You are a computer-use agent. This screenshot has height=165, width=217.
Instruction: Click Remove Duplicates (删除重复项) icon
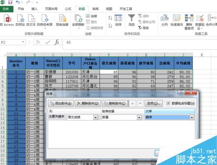click(189, 22)
